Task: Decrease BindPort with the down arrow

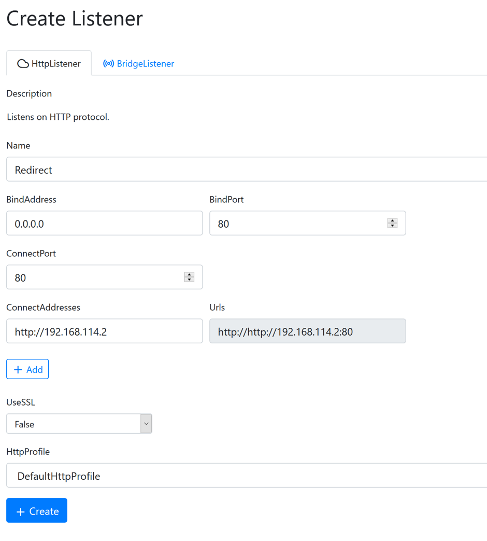Action: 392,226
